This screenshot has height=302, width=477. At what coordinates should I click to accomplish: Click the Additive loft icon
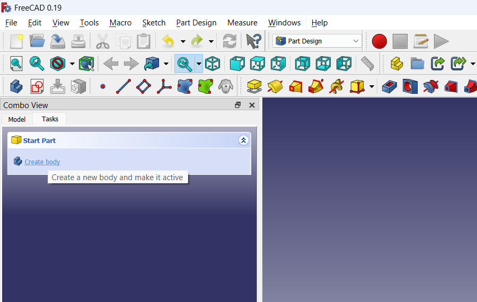click(295, 87)
